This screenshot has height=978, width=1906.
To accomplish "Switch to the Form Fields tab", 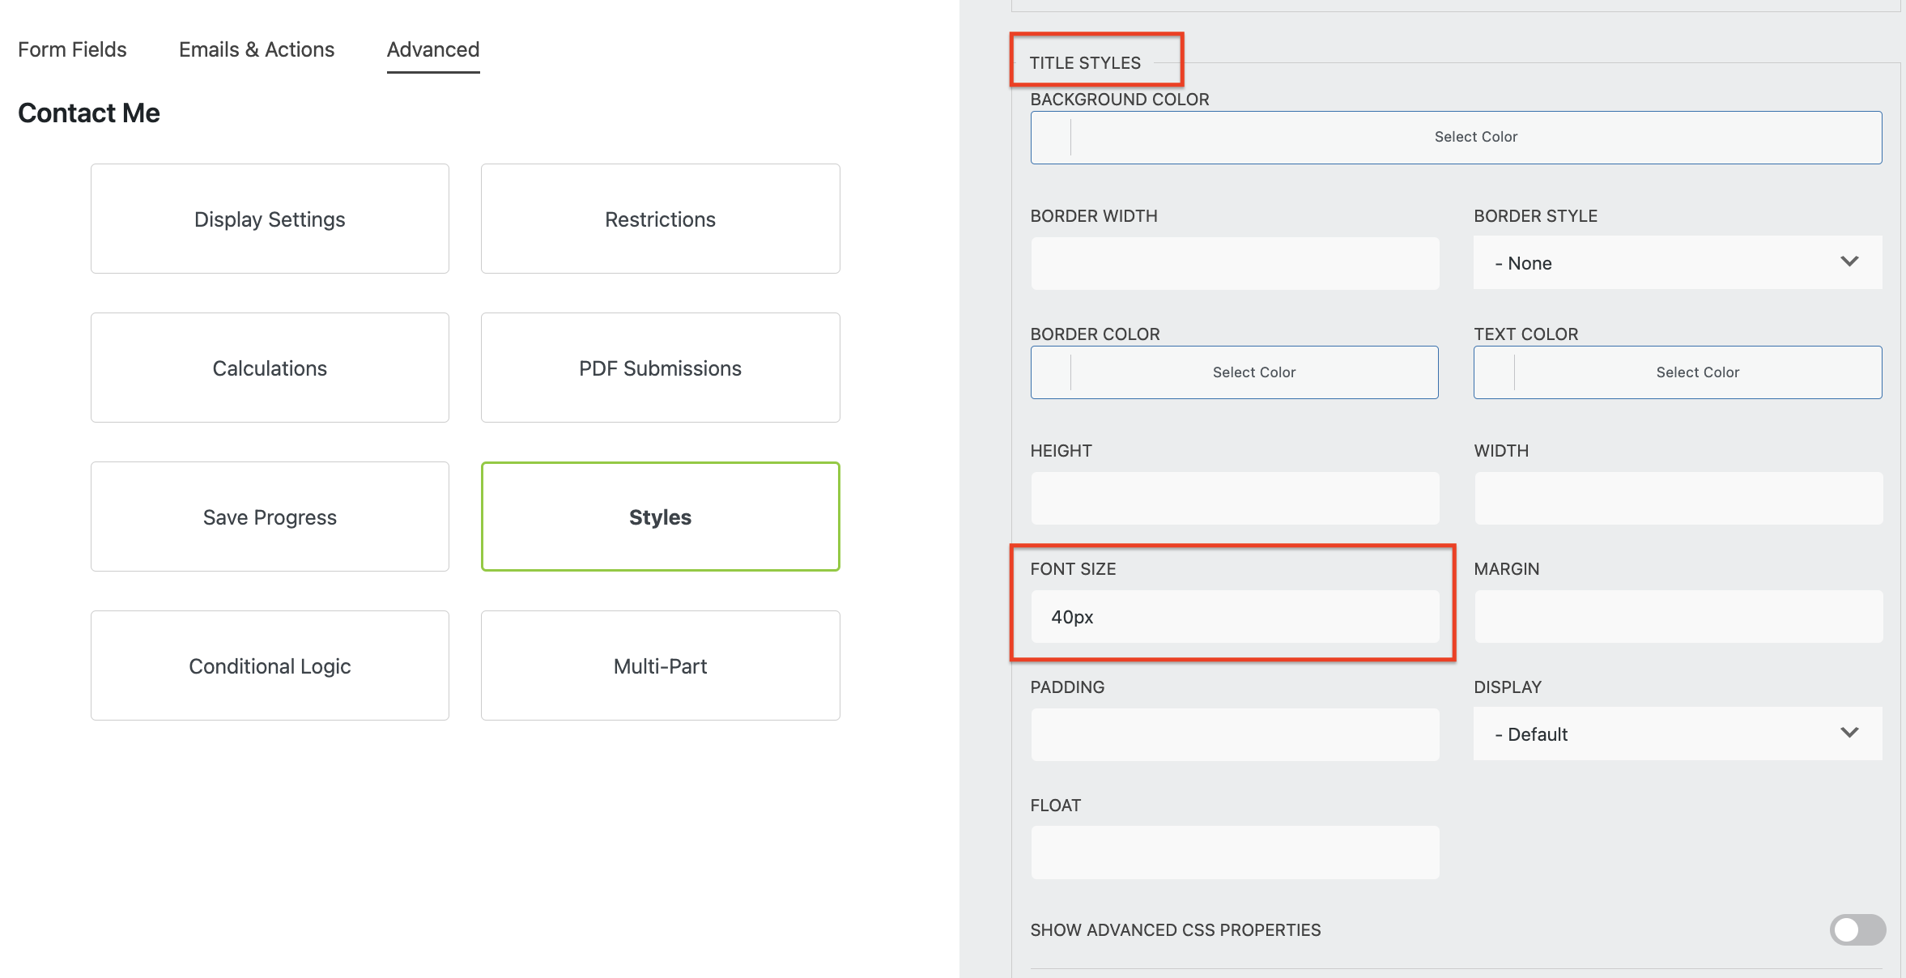I will (72, 49).
